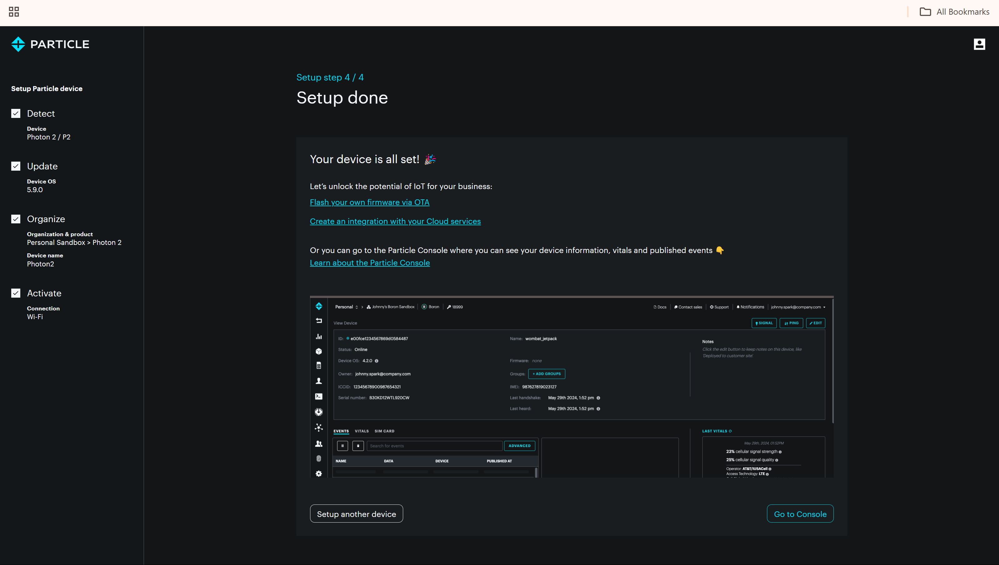Screen dimensions: 999x565
Task: Click the bar chart icon in console preview
Action: (x=319, y=336)
